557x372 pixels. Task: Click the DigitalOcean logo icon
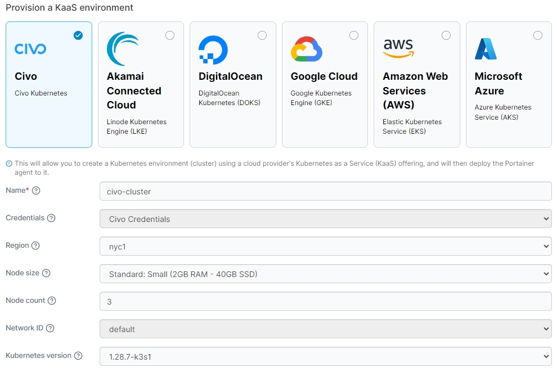coord(213,49)
